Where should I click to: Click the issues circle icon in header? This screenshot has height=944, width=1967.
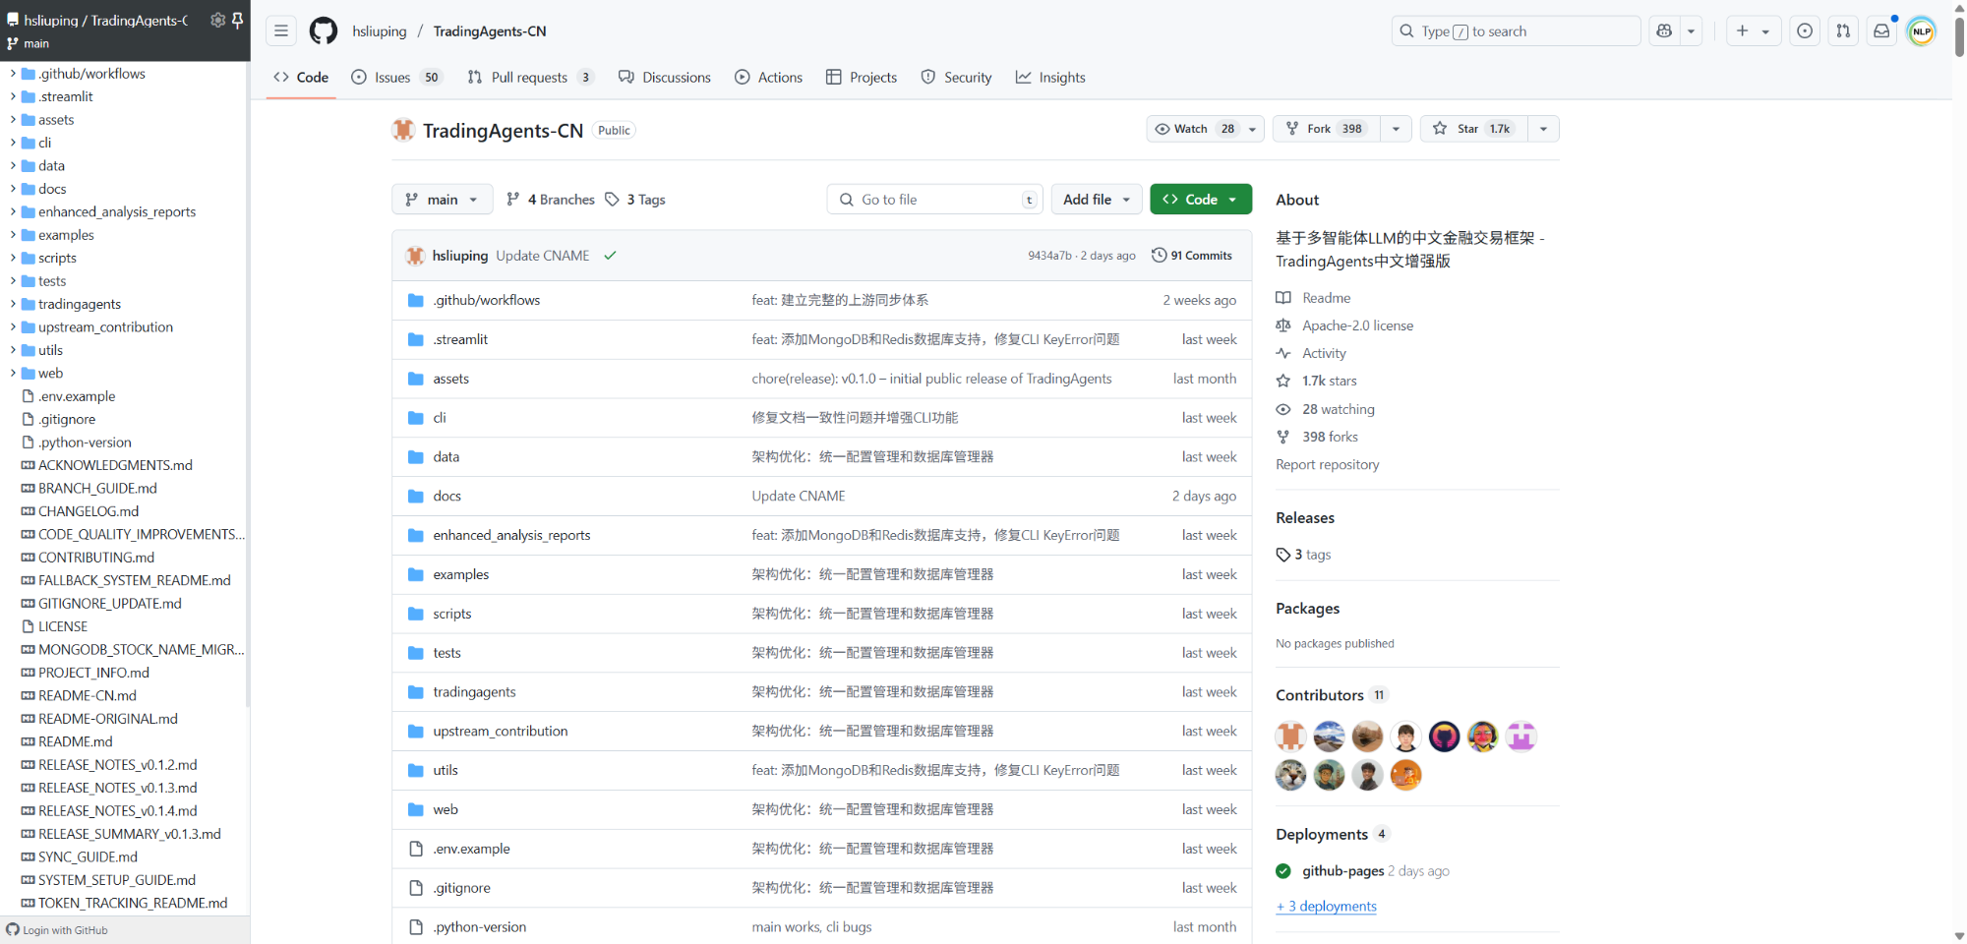click(1805, 31)
